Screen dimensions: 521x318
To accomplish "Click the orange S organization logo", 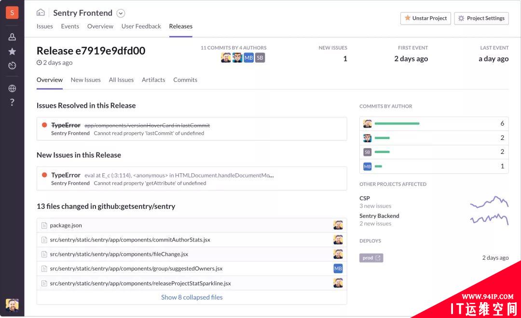I will 12,13.
